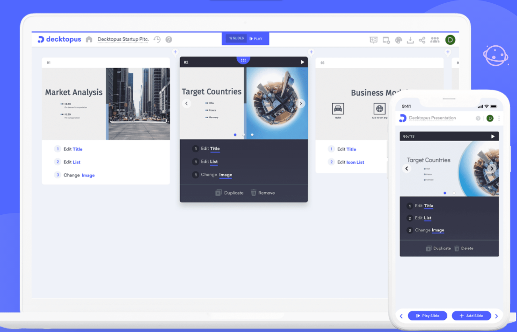The image size is (517, 332).
Task: Click Decktopus Presentation title on phone
Action: (432, 118)
